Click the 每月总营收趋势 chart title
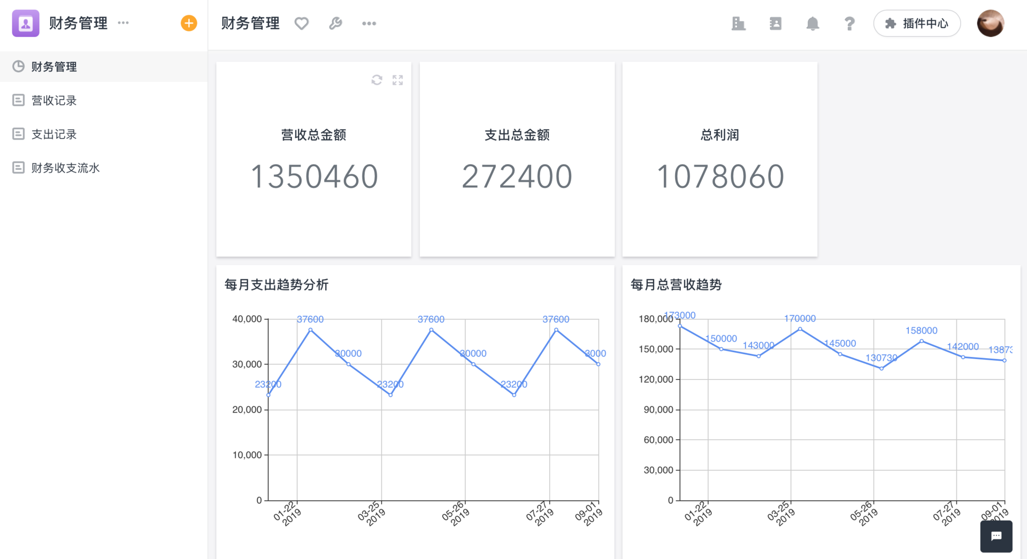The width and height of the screenshot is (1027, 559). point(676,284)
